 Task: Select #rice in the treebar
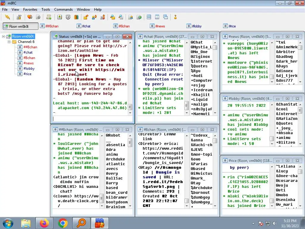[x=27, y=74]
